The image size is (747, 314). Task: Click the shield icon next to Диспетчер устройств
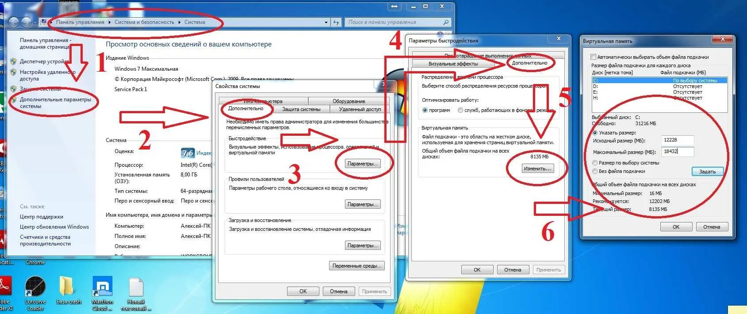[13, 61]
